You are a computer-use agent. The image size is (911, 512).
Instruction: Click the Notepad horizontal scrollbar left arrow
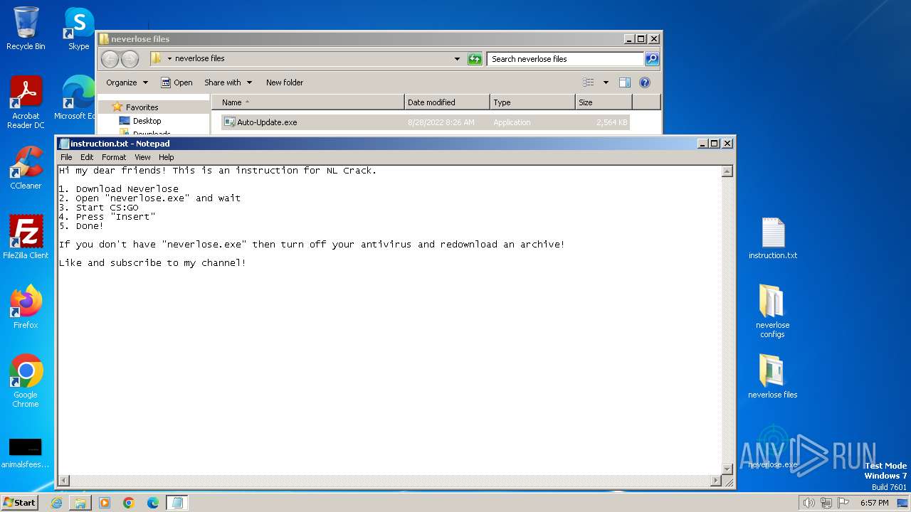[x=63, y=481]
